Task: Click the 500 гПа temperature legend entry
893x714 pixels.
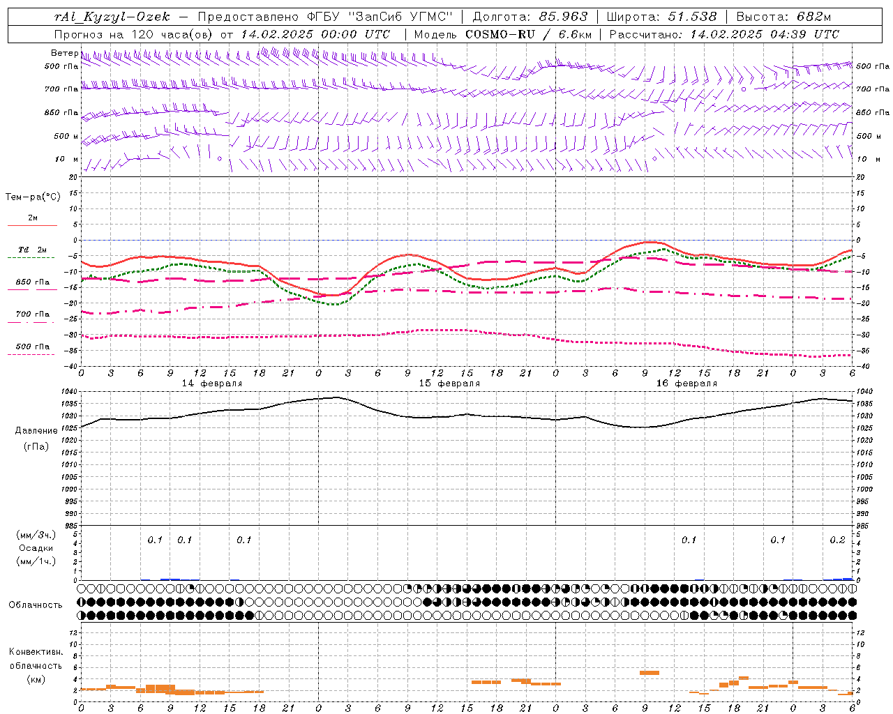Action: (x=33, y=347)
